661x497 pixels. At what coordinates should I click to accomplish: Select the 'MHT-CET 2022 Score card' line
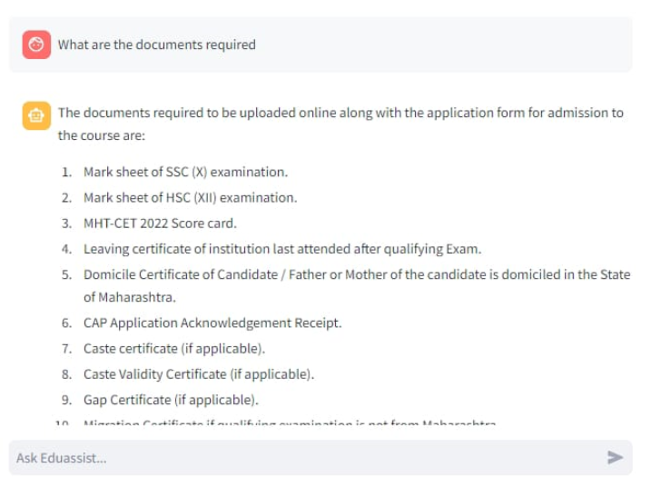[x=160, y=224]
